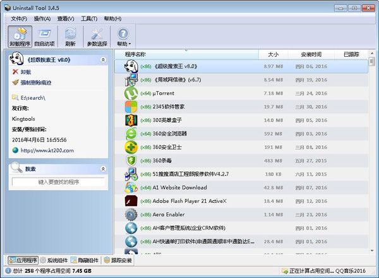Click the info icon in status bar
The height and width of the screenshot is (278, 379).
(8, 271)
